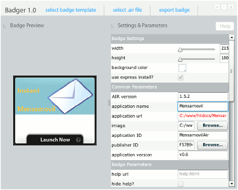Edit the application name field
Viewport: 238px width, 190px height.
(x=203, y=106)
